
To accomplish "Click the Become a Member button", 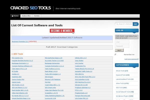I will [x=62, y=31].
